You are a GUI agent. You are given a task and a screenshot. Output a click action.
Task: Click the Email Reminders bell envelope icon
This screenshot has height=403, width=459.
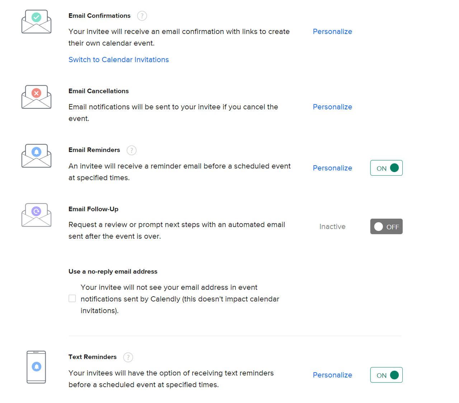(36, 156)
